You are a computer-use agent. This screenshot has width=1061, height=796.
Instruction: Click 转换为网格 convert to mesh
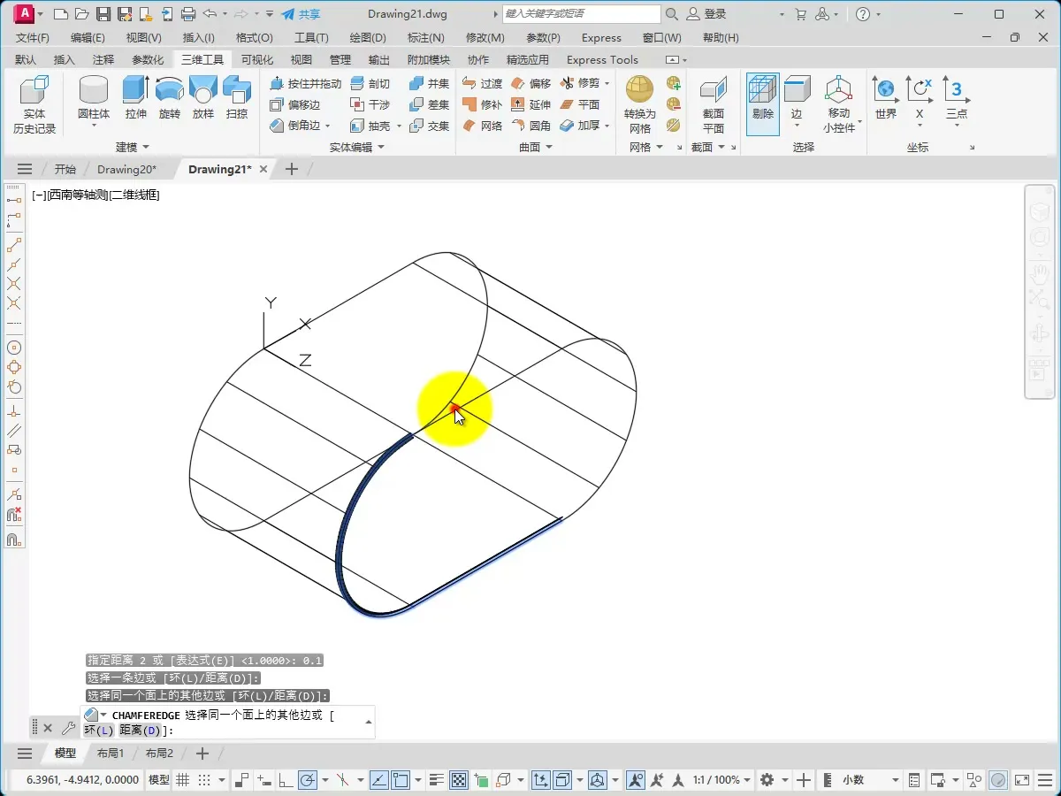(639, 103)
